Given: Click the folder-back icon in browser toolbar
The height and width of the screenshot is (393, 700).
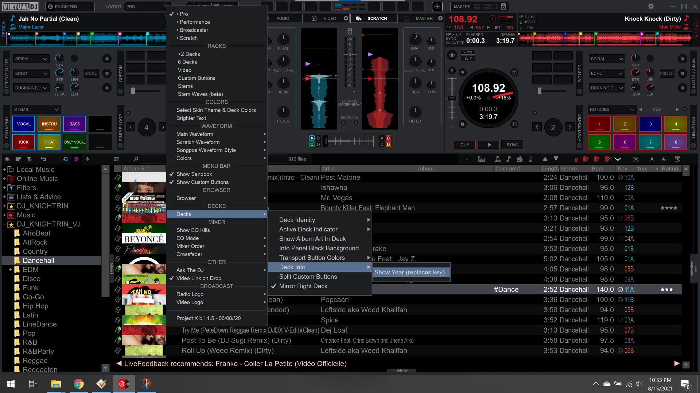Looking at the screenshot, I should coord(43,159).
